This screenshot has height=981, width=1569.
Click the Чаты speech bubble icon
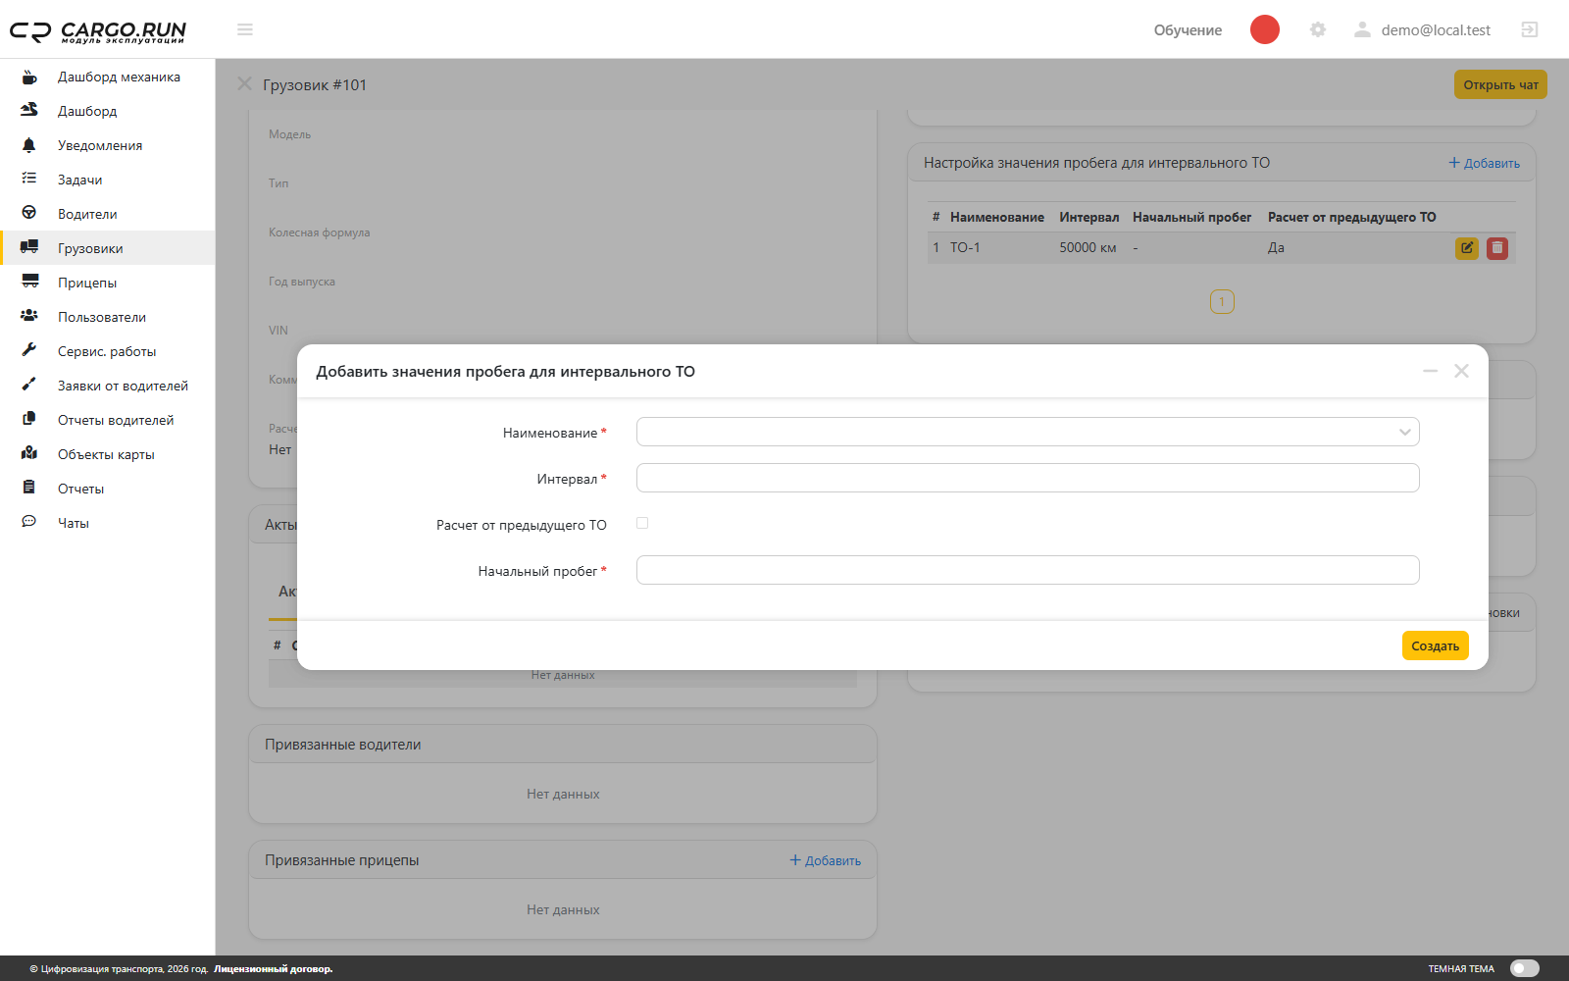pyautogui.click(x=29, y=522)
